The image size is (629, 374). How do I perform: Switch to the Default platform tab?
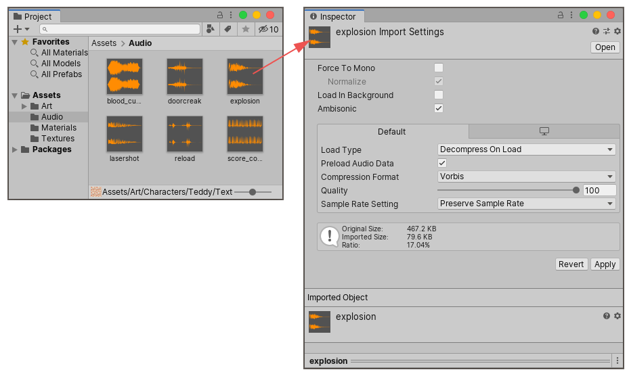tap(392, 131)
